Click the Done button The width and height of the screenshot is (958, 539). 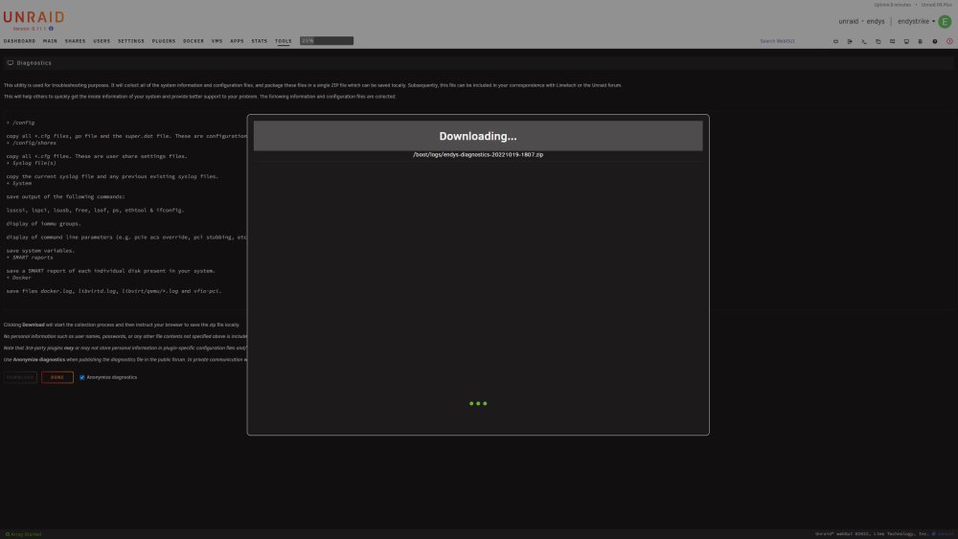(x=57, y=377)
